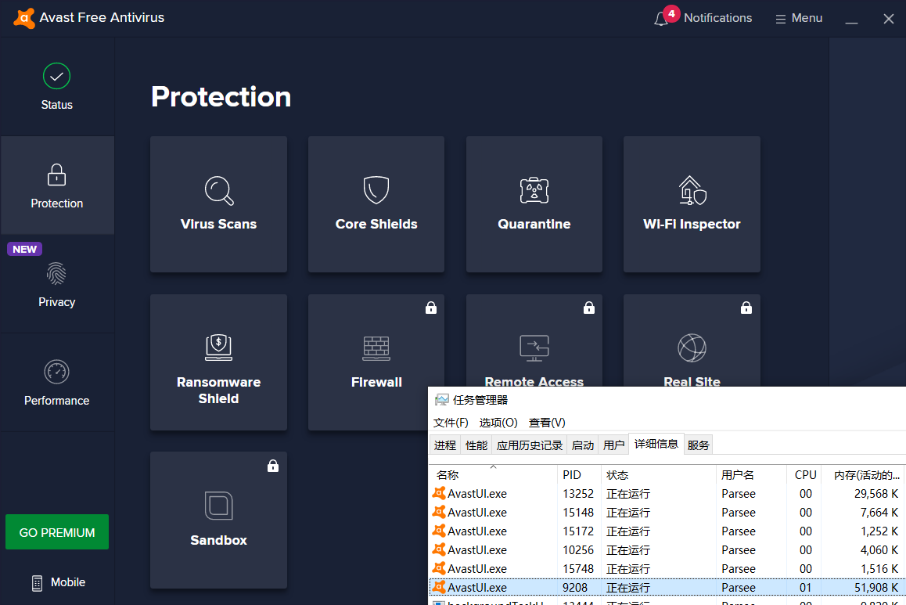Close the Avast window
The image size is (906, 605).
coord(889,19)
